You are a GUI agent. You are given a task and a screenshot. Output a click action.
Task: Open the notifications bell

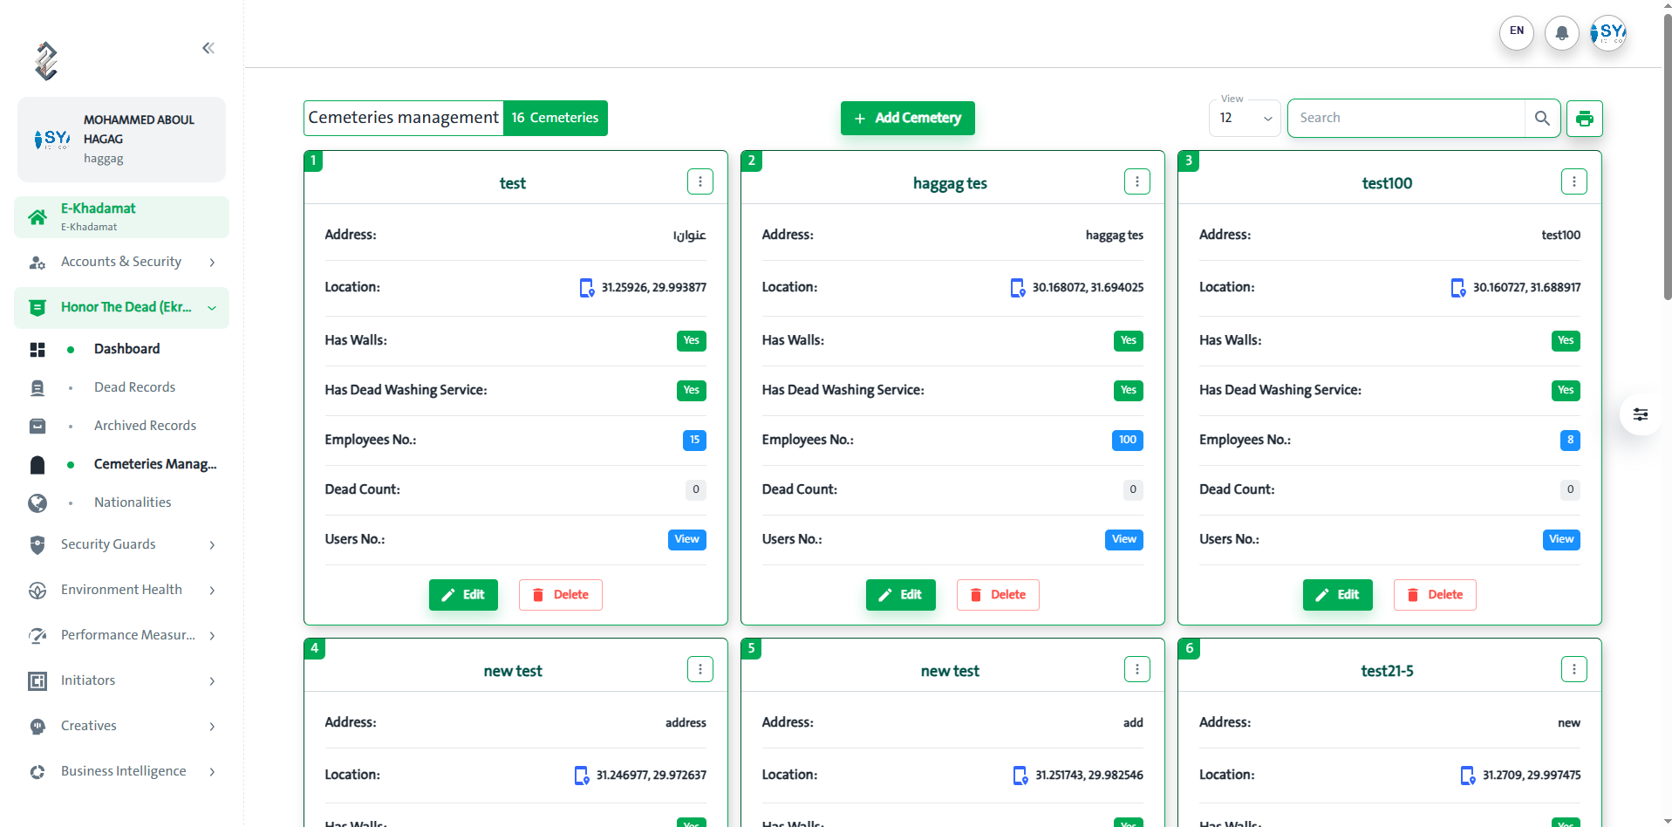(x=1561, y=33)
